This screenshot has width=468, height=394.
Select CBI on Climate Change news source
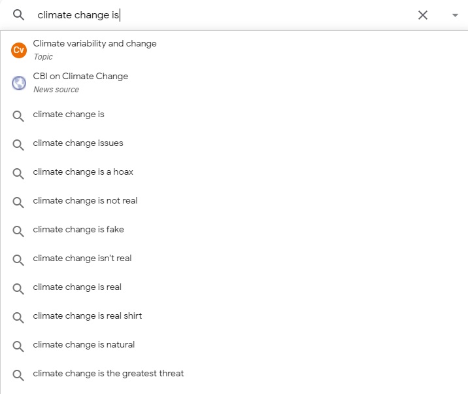pyautogui.click(x=234, y=82)
